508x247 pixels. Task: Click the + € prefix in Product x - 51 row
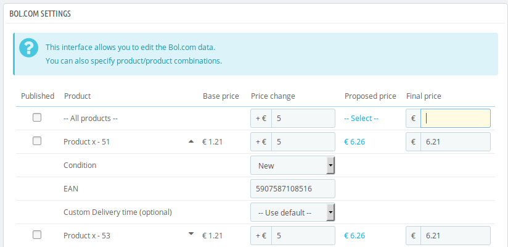(x=261, y=141)
